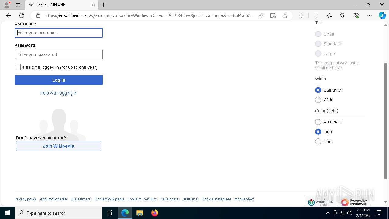
Task: Open the Code of Conduct link
Action: pyautogui.click(x=142, y=199)
